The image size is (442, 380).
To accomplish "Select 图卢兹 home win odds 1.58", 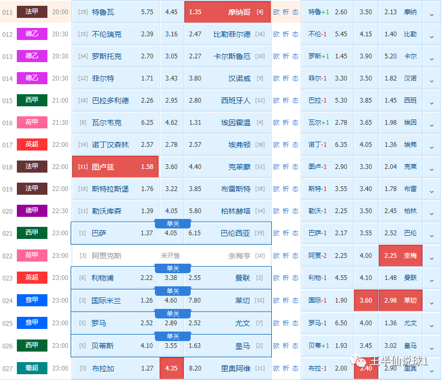I will pos(115,167).
